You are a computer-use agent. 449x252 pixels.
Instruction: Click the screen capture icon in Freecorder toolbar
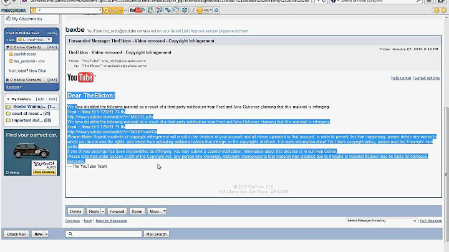click(x=176, y=11)
